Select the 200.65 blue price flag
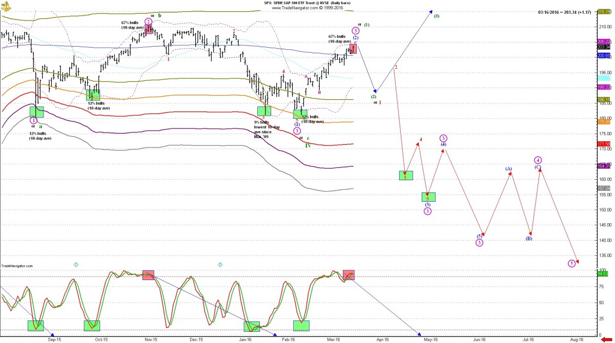Image resolution: width=615 pixels, height=343 pixels. [x=604, y=55]
